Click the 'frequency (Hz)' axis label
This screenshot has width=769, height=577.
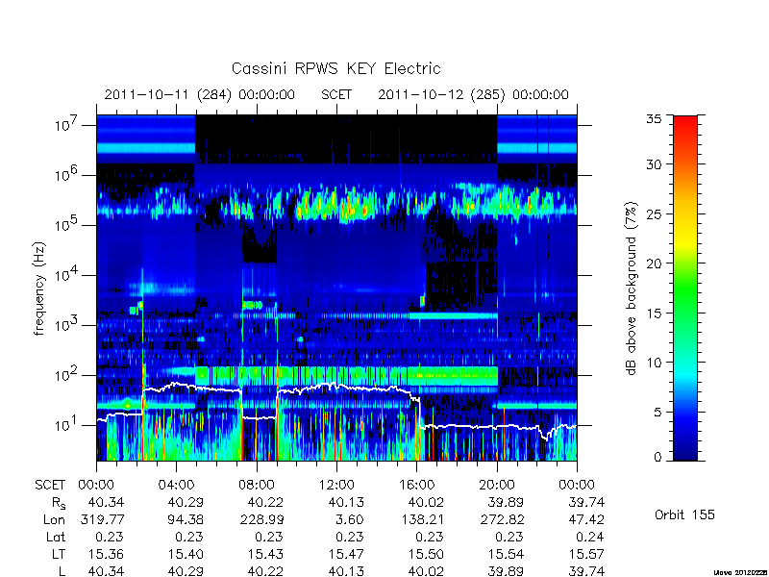(39, 288)
